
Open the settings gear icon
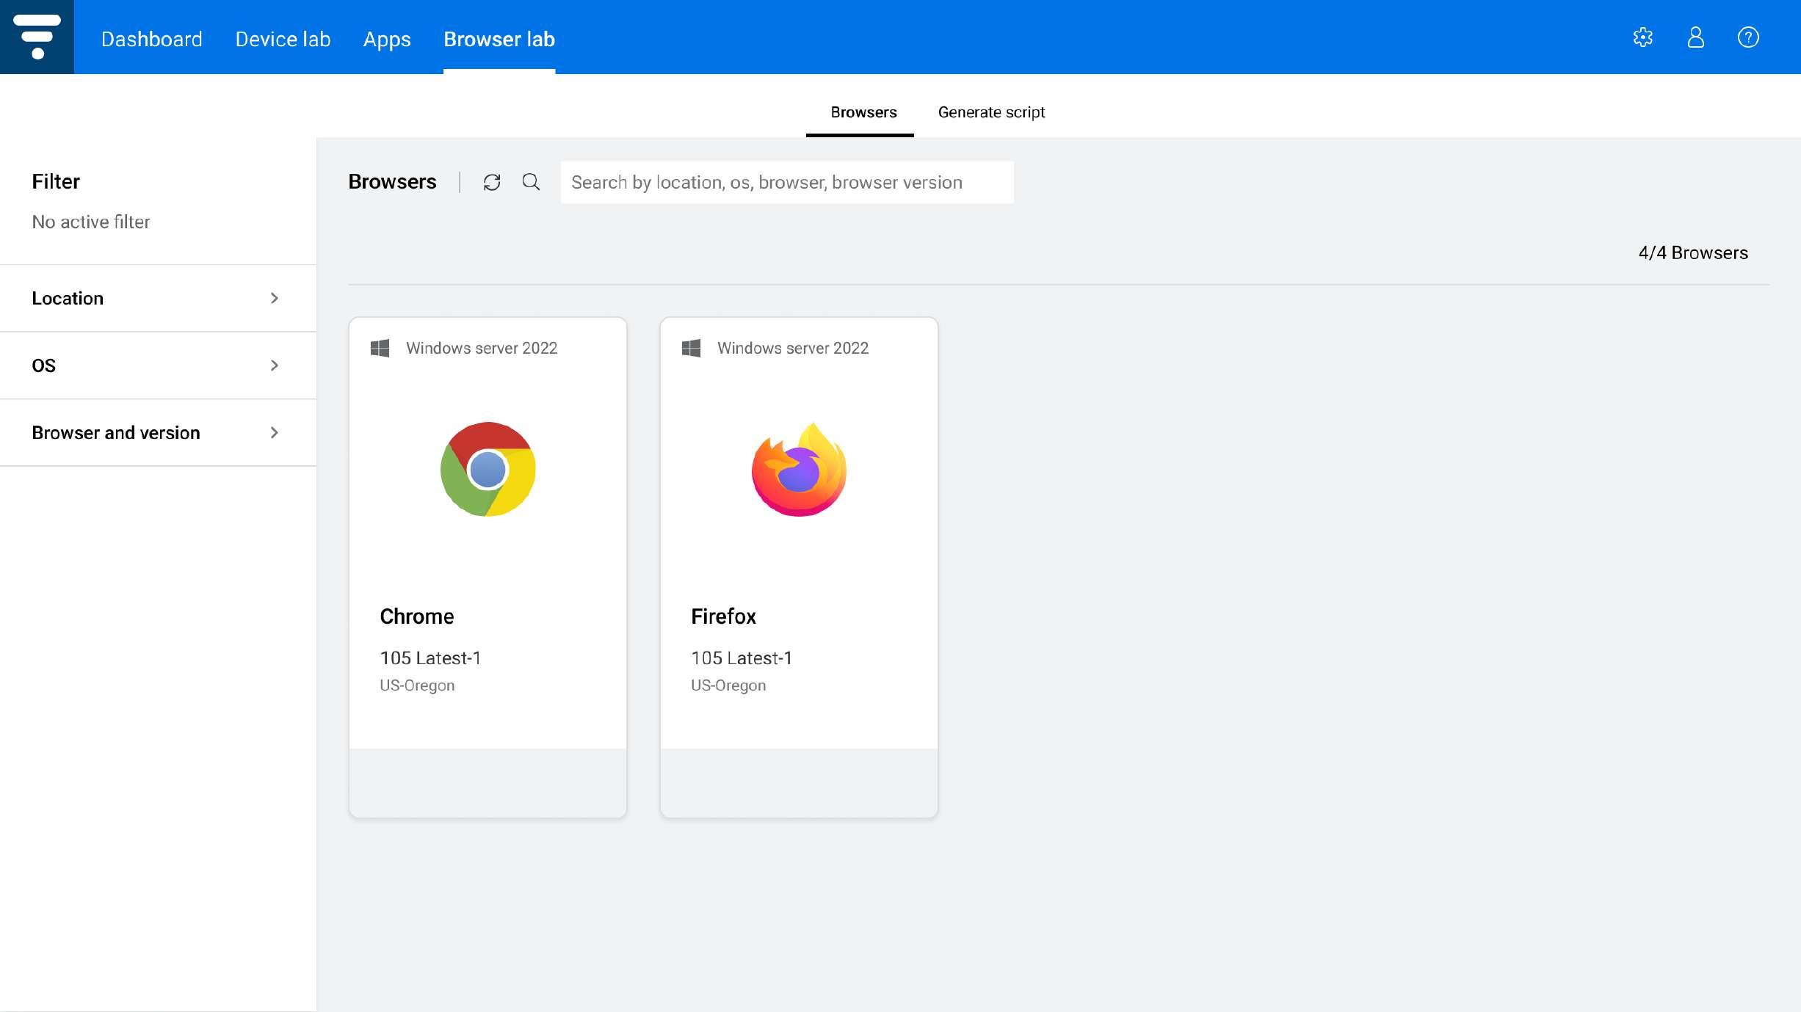pyautogui.click(x=1642, y=37)
